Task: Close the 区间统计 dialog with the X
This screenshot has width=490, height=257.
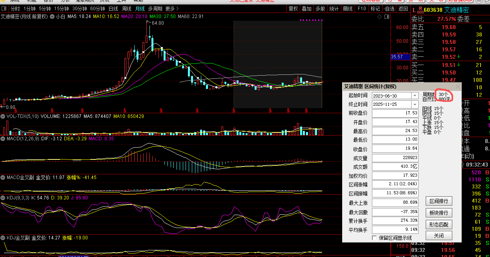Action: coord(458,86)
